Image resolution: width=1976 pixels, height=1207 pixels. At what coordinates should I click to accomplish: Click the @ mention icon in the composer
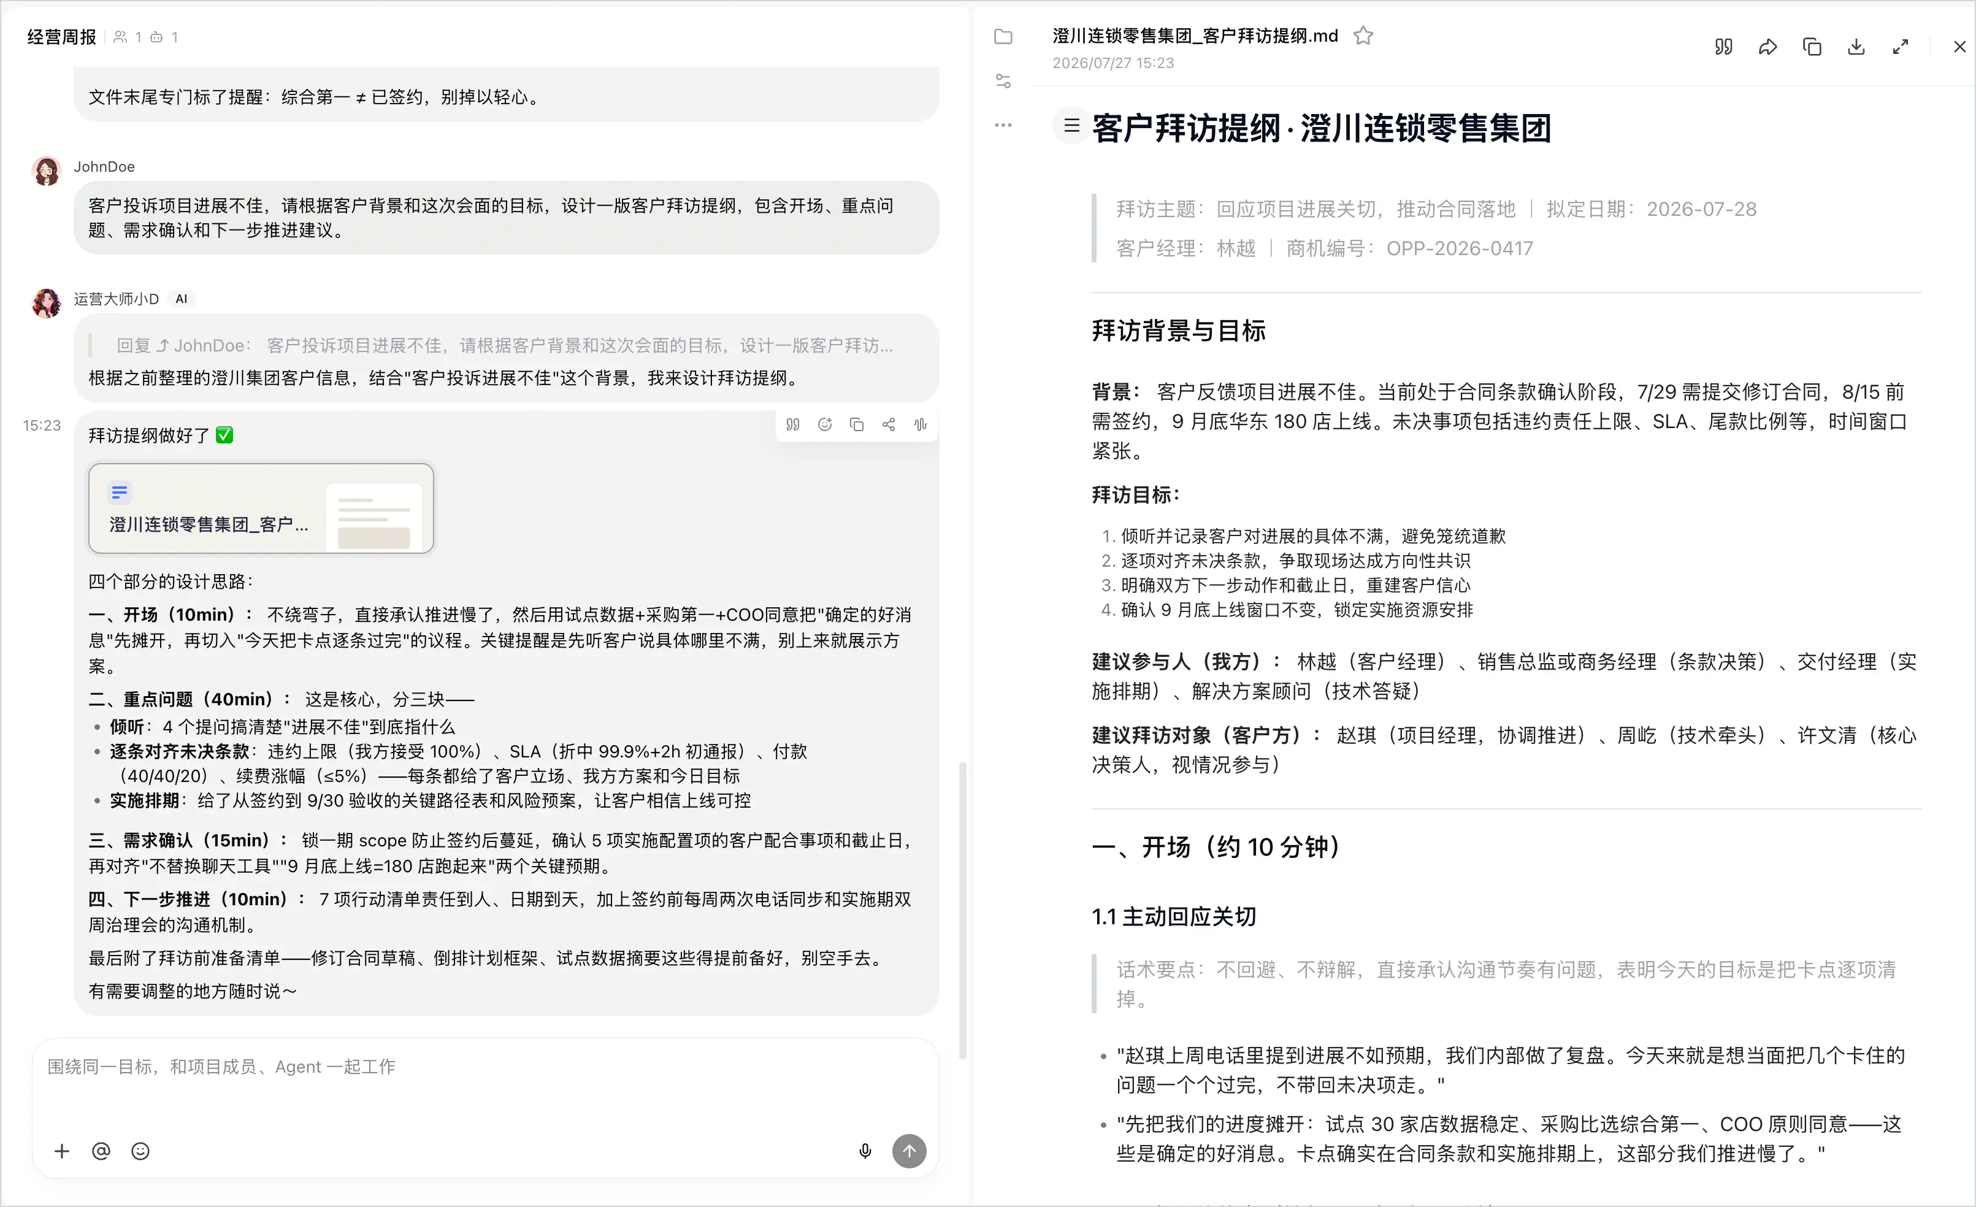(x=101, y=1152)
